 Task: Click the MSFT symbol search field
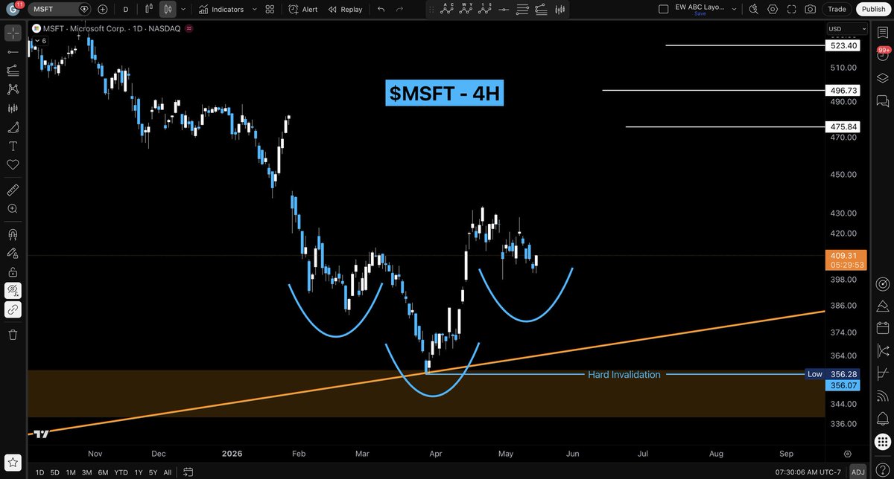click(x=60, y=9)
